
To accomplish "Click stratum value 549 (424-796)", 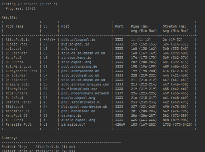I will click(x=175, y=111).
